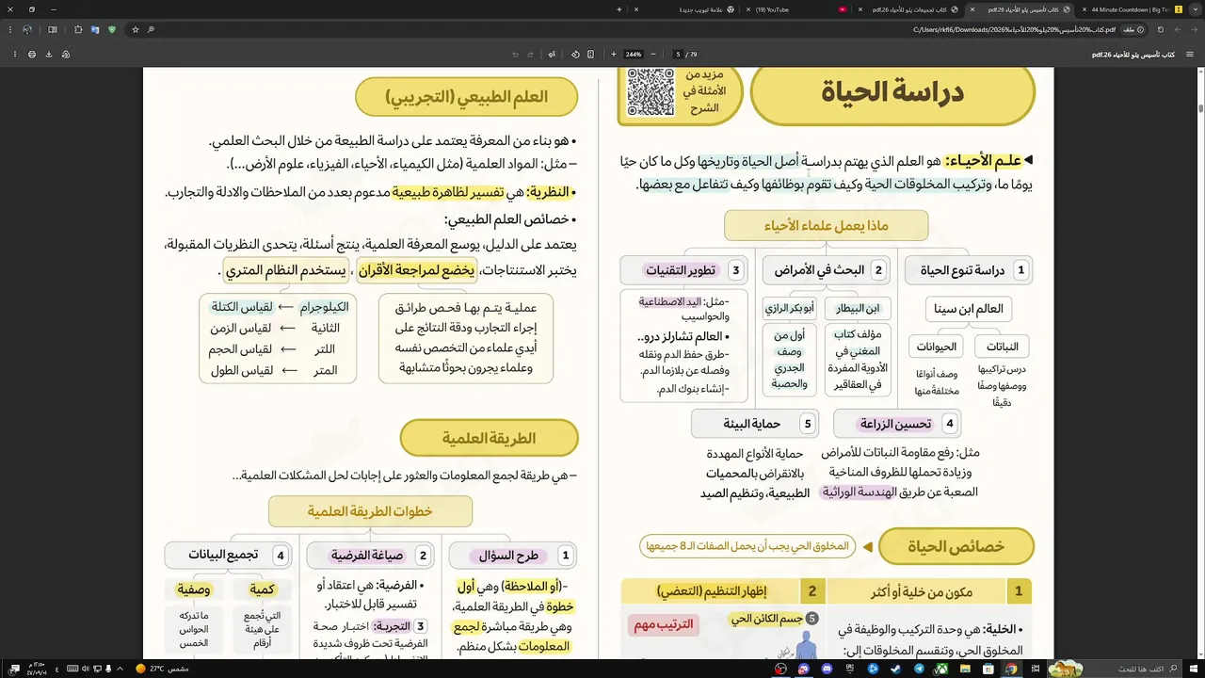Open the address bar zoom magnifier icon

click(151, 30)
